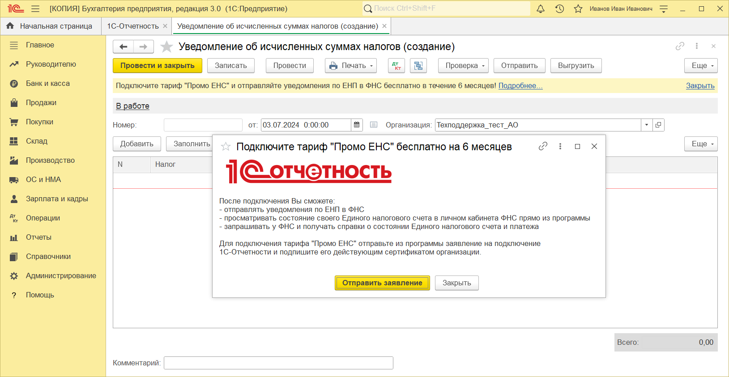Add the notification form to favorites star
729x377 pixels.
pos(166,47)
